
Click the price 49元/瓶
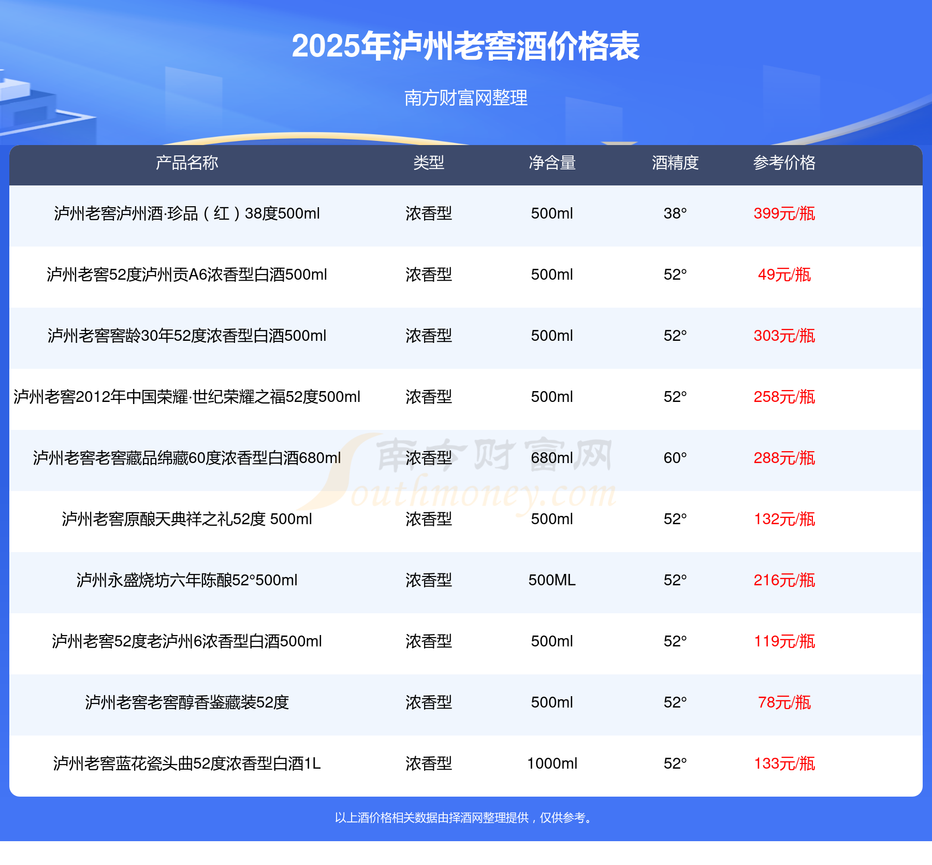click(784, 275)
